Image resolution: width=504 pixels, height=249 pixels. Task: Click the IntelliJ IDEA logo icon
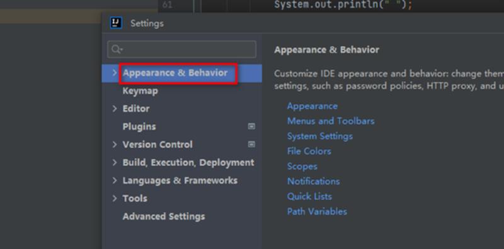coord(116,23)
